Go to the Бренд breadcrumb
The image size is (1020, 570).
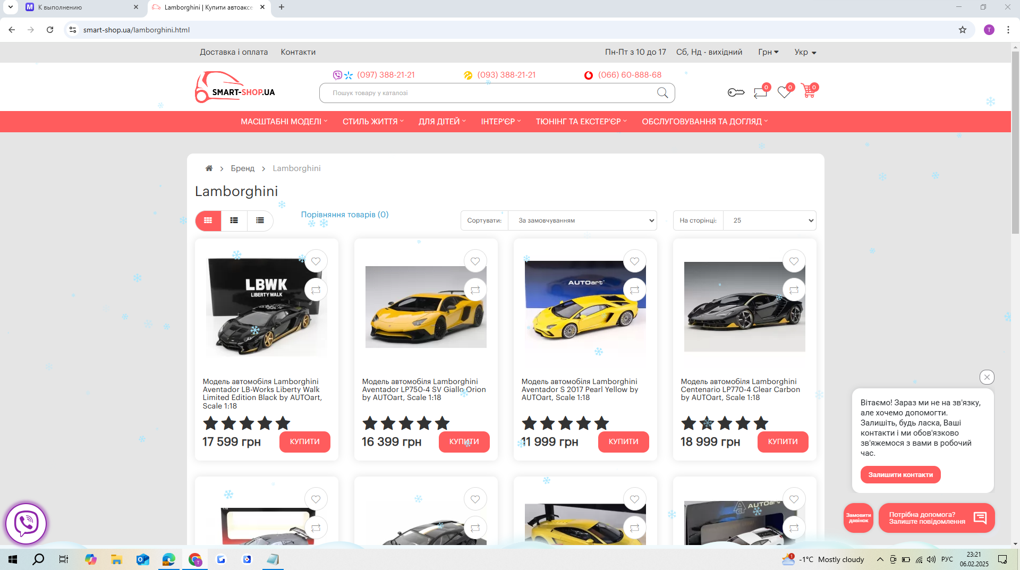pyautogui.click(x=243, y=168)
